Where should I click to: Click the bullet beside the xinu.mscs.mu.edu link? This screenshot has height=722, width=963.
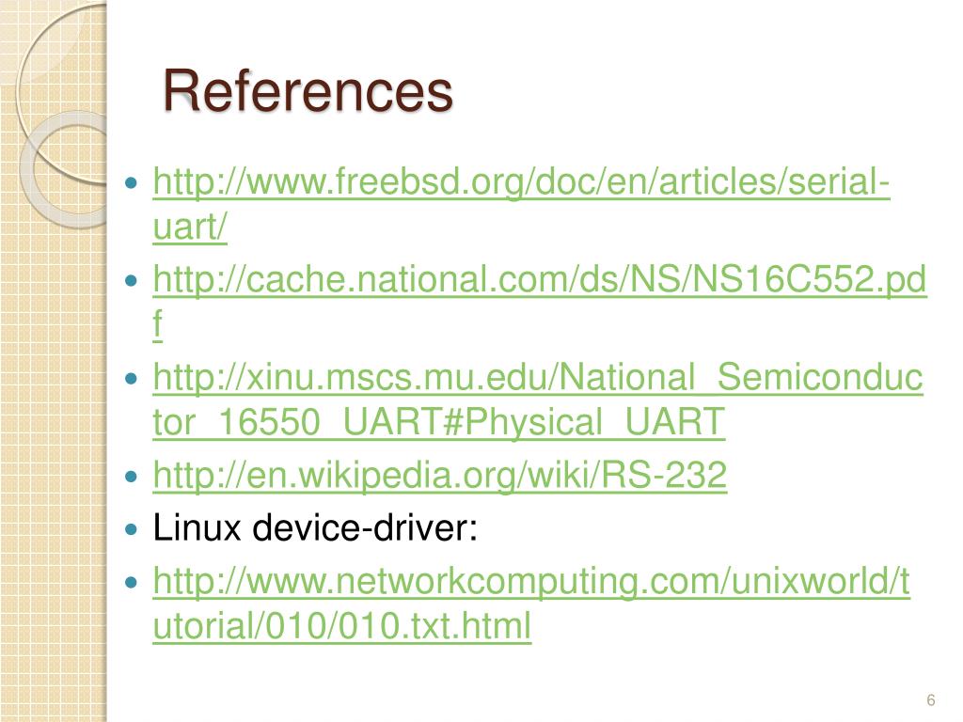click(x=131, y=378)
